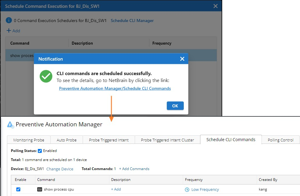Click the plus Add icon
This screenshot has height=196, width=300.
click(9, 31)
